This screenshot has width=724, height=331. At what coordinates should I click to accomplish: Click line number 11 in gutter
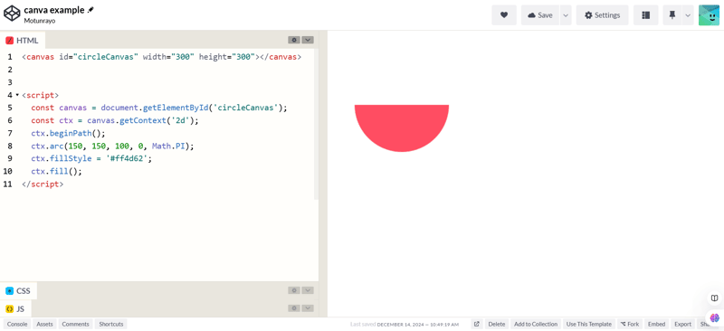[x=7, y=184]
